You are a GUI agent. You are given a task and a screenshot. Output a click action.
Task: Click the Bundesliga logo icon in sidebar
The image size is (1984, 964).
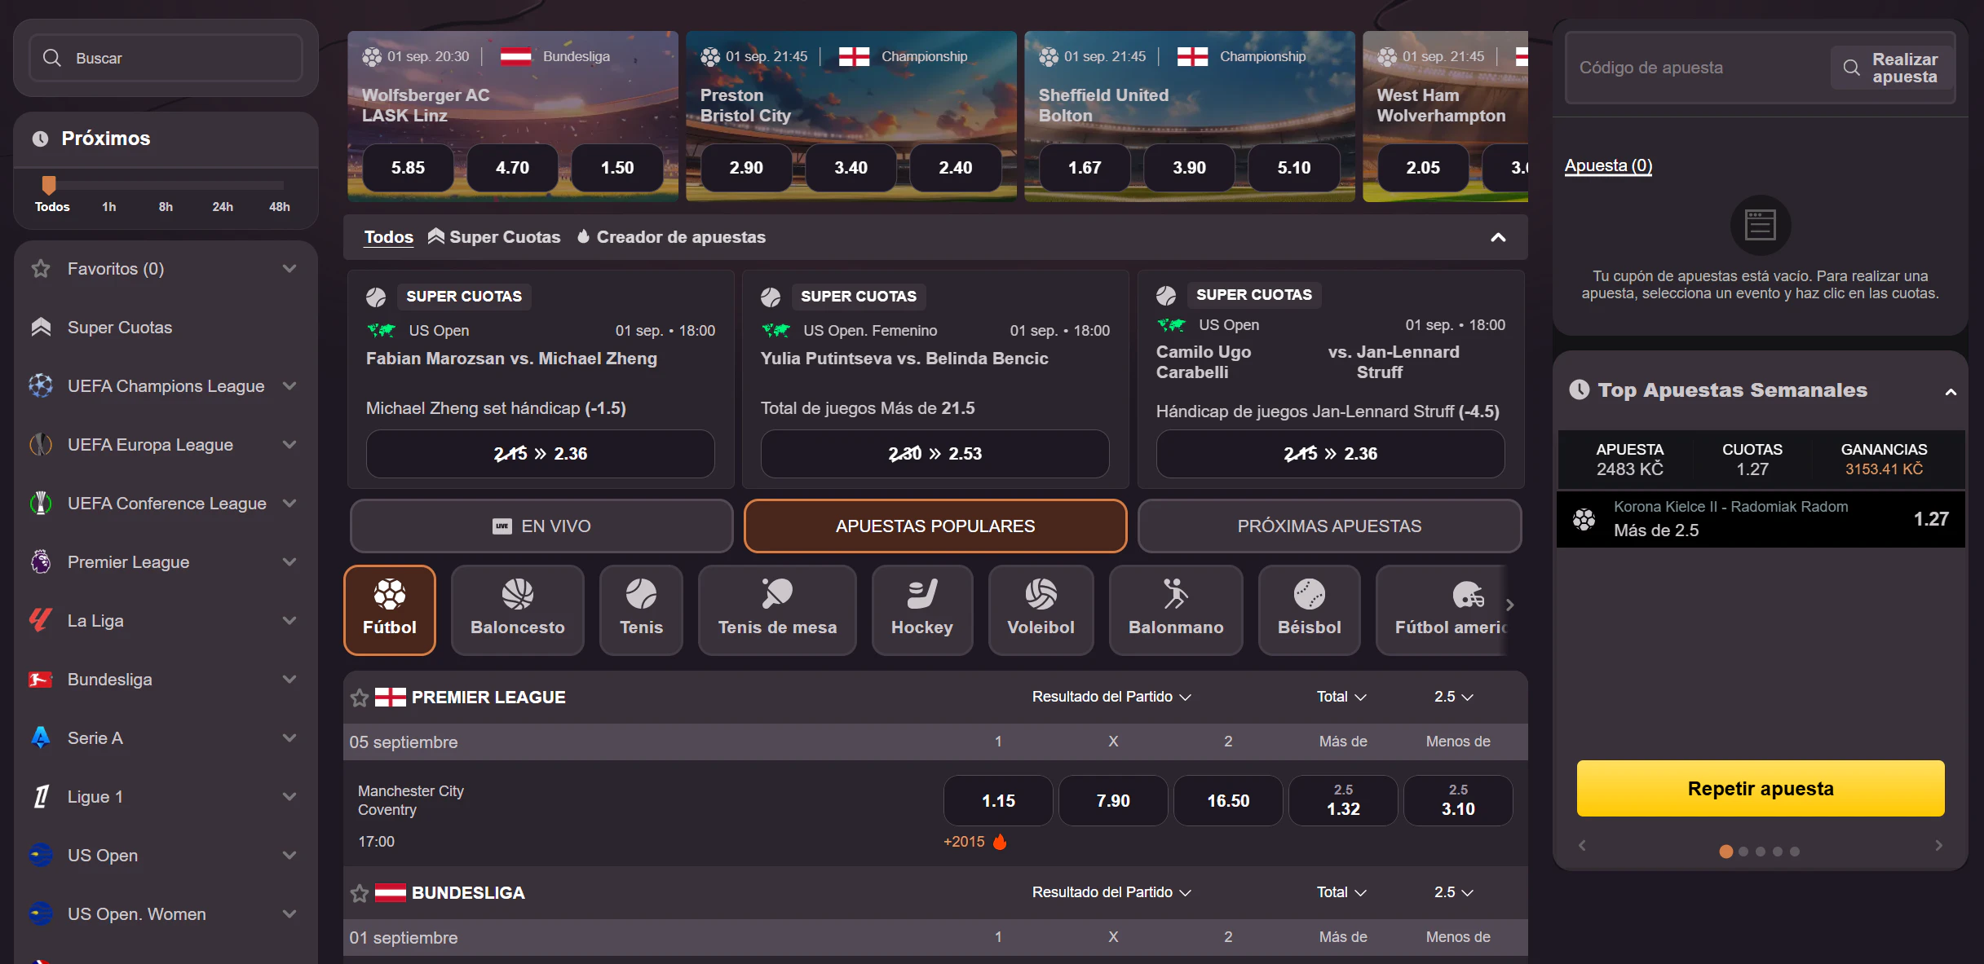click(41, 679)
